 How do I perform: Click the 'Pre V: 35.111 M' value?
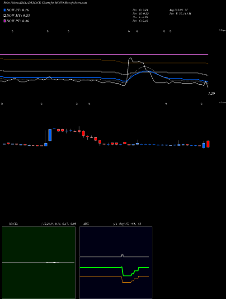pyautogui.click(x=180, y=14)
